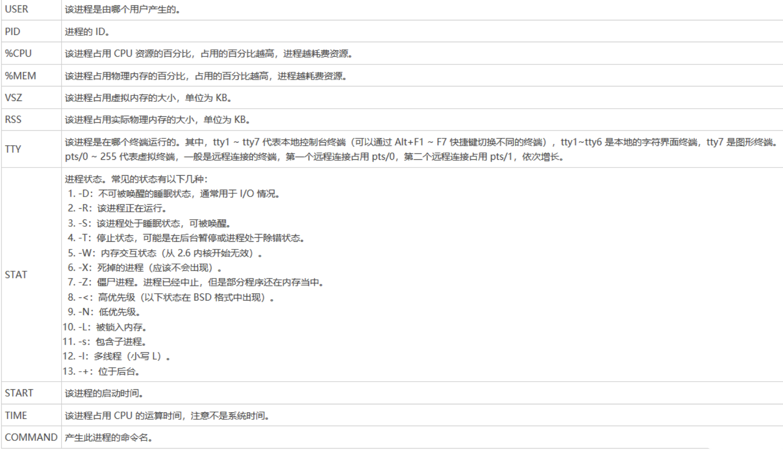Select the COMMAND row label
783x450 pixels.
click(x=31, y=437)
